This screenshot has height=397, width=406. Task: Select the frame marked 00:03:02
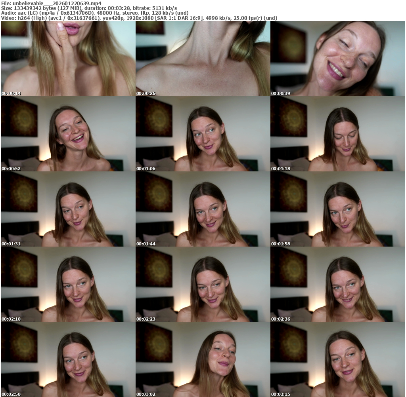203,359
